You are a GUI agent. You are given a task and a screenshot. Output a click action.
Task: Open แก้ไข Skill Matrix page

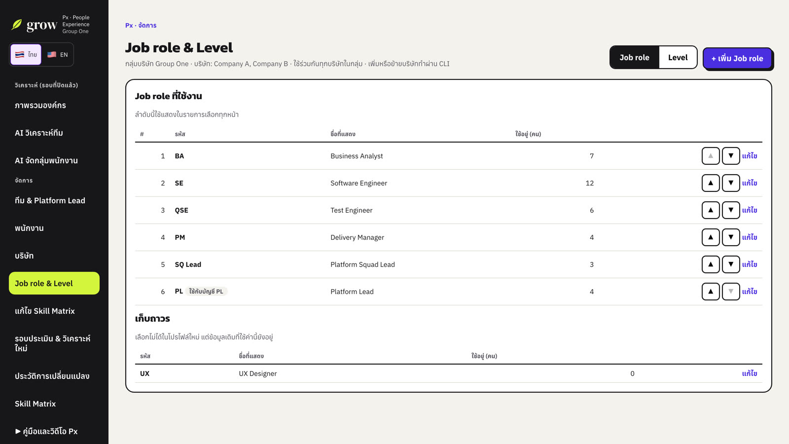[54, 311]
